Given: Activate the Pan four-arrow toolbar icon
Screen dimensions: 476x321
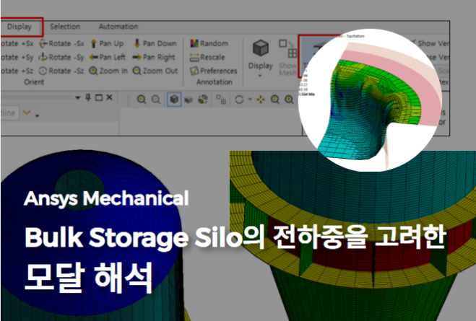Looking at the screenshot, I should pyautogui.click(x=261, y=100).
